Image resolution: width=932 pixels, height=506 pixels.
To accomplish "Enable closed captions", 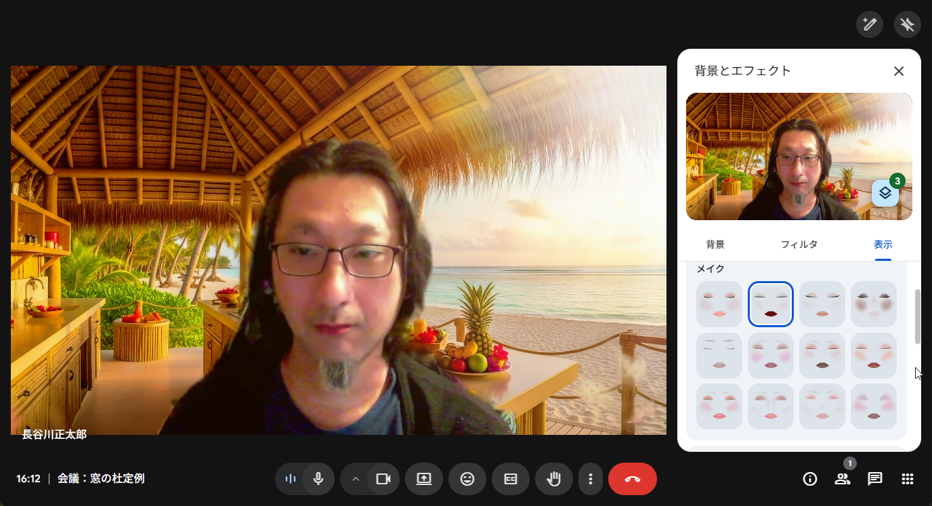I will 511,479.
